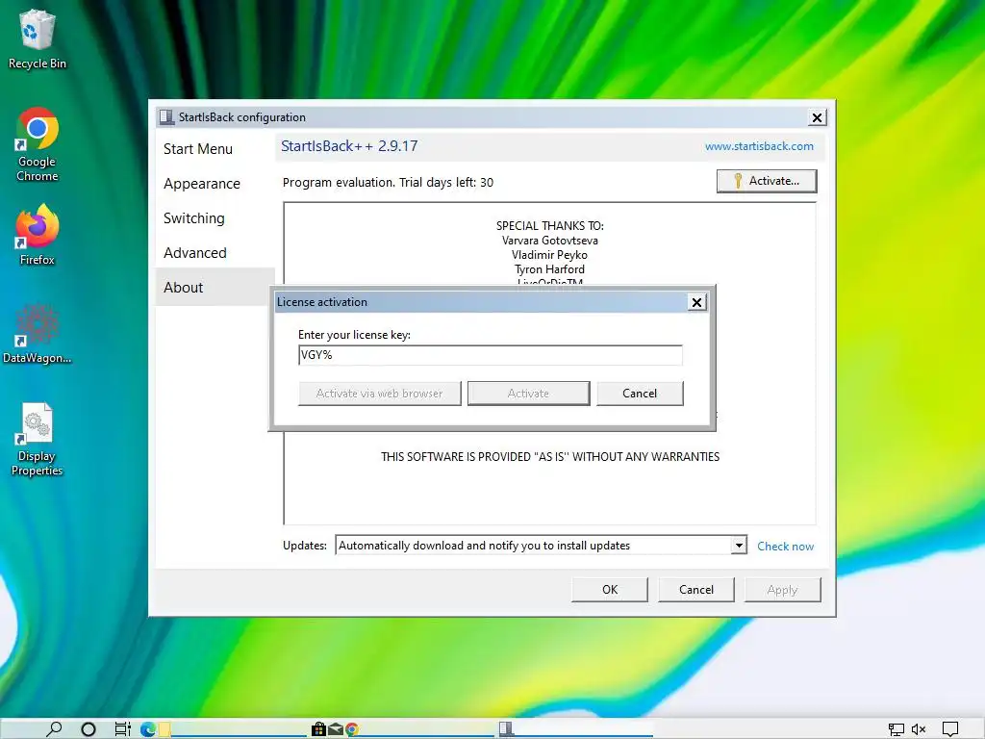
Task: Expand the Updates dropdown arrow
Action: (739, 546)
